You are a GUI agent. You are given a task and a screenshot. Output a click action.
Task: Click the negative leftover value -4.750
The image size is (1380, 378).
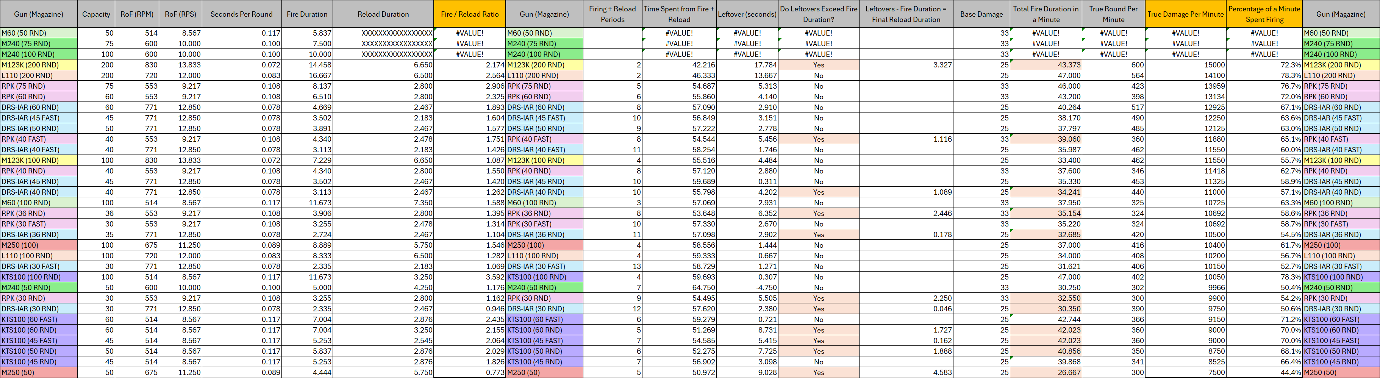tap(747, 287)
